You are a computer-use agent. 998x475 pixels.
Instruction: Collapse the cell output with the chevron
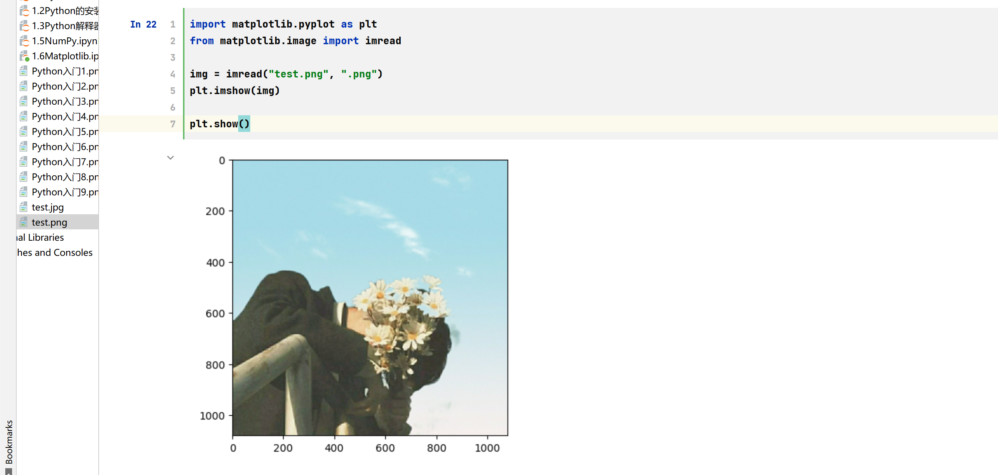170,158
